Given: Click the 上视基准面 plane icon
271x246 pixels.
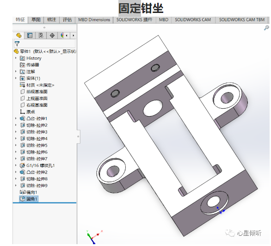Looking at the screenshot, I should (x=23, y=98).
